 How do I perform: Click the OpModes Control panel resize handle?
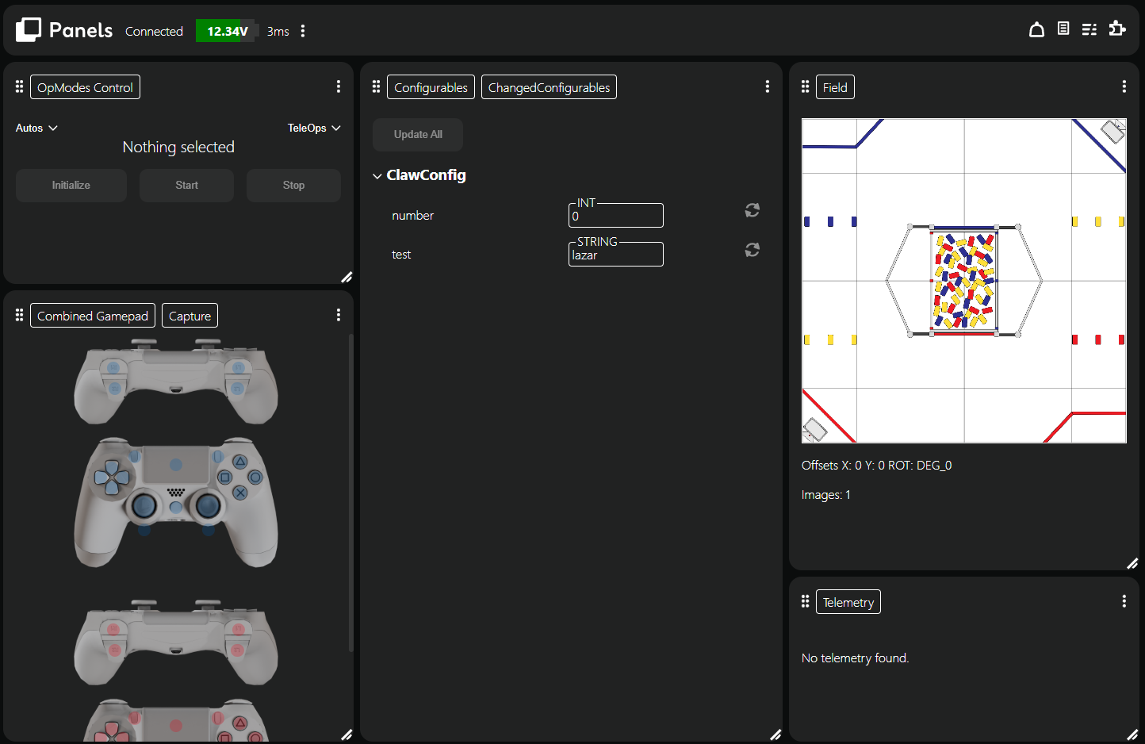(x=347, y=277)
